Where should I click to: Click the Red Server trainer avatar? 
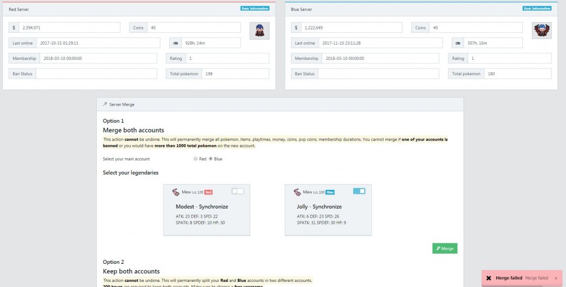pyautogui.click(x=259, y=31)
